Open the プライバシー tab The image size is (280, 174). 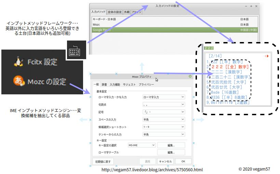146,84
